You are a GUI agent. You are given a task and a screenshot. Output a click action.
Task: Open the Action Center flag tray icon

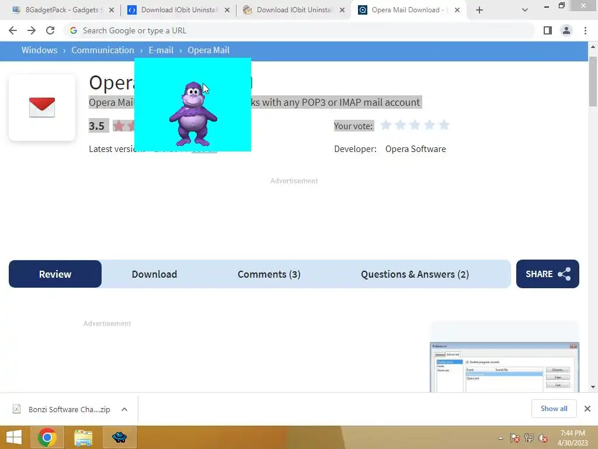coord(515,438)
